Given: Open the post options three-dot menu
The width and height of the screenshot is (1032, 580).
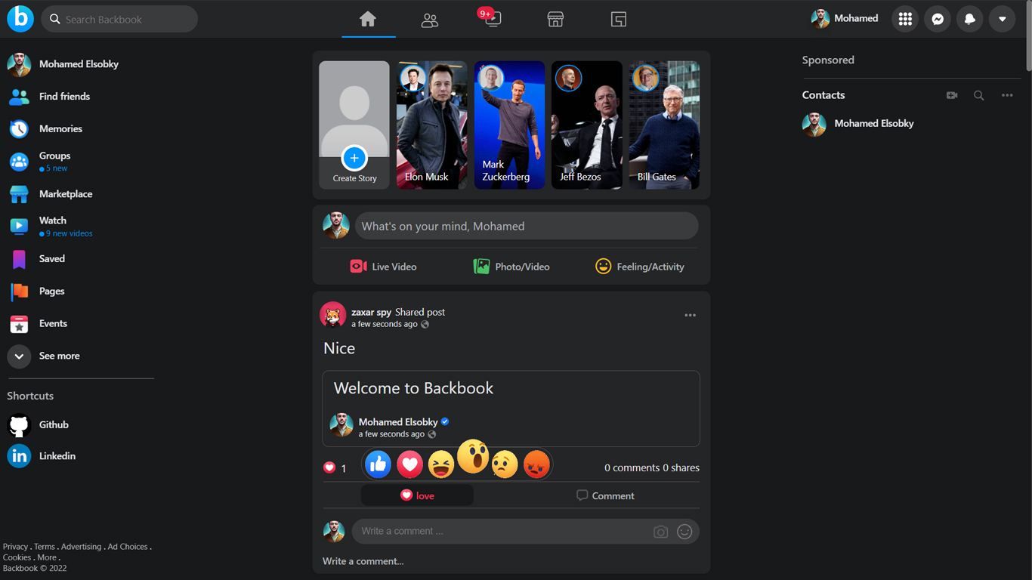Looking at the screenshot, I should (x=690, y=315).
